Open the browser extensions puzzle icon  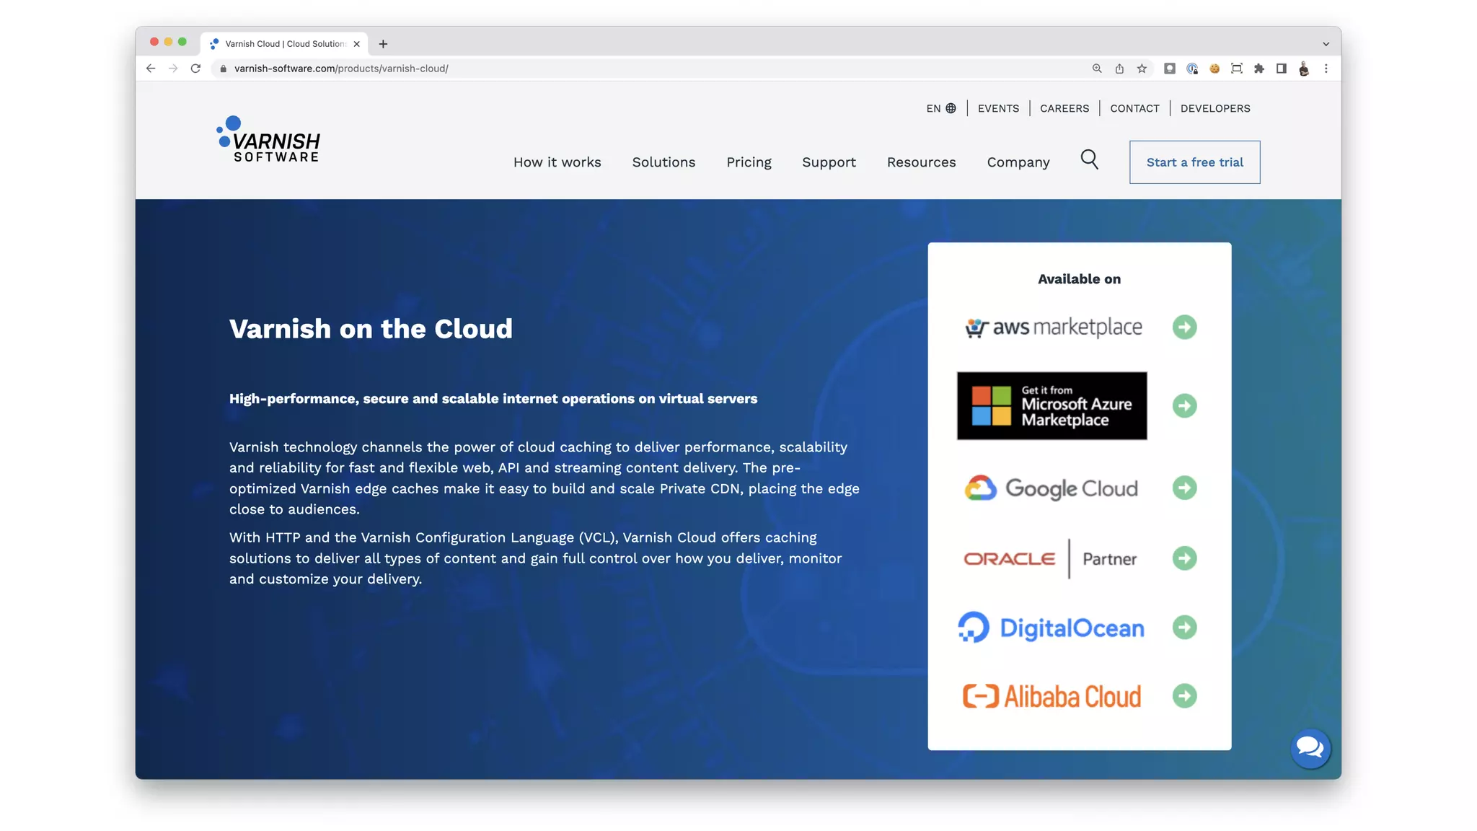click(1259, 69)
